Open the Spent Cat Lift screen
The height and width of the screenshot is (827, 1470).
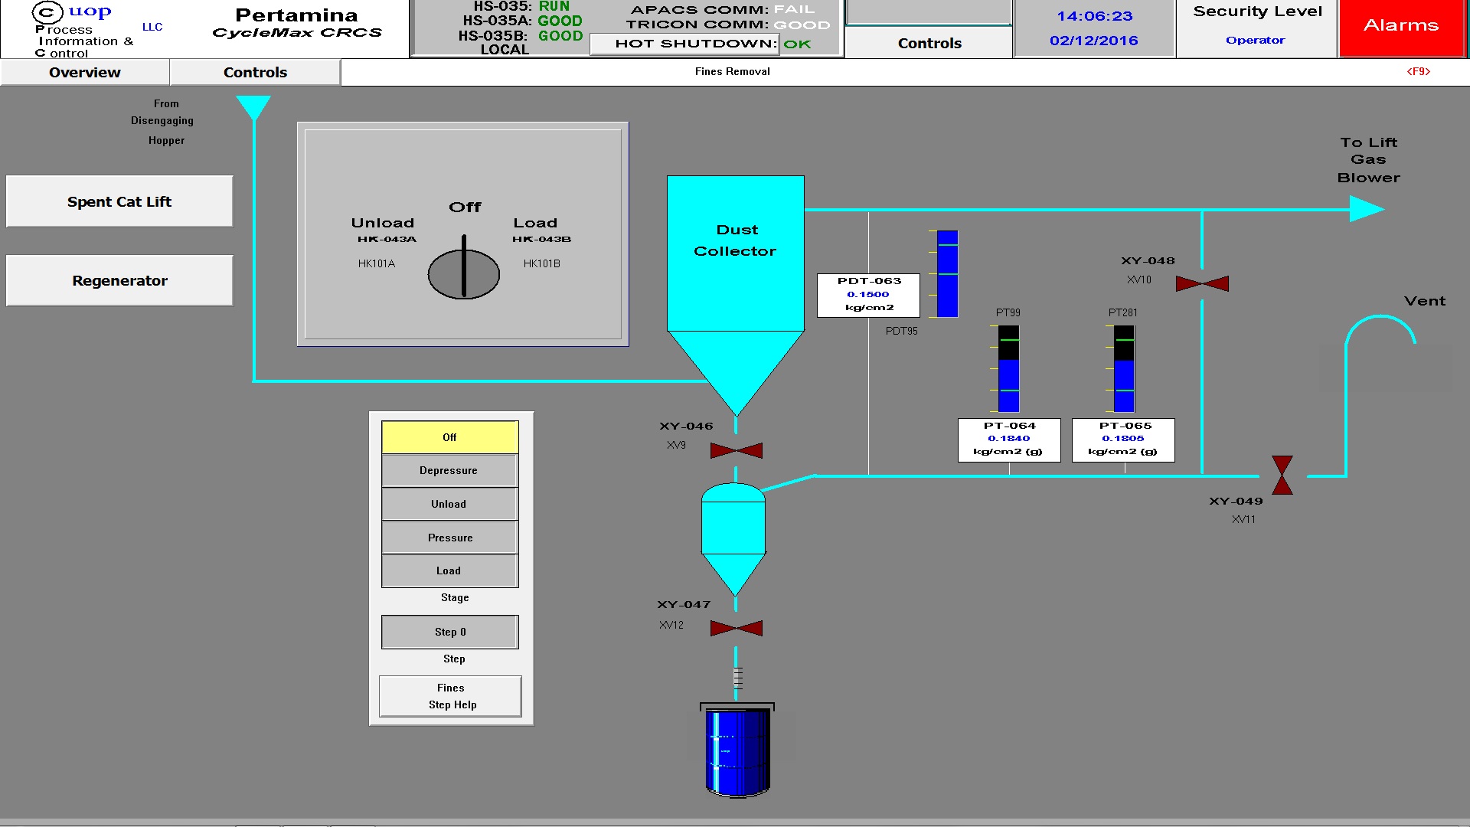119,201
